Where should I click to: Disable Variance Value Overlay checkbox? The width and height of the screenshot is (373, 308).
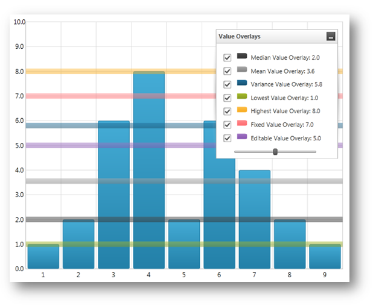click(228, 84)
